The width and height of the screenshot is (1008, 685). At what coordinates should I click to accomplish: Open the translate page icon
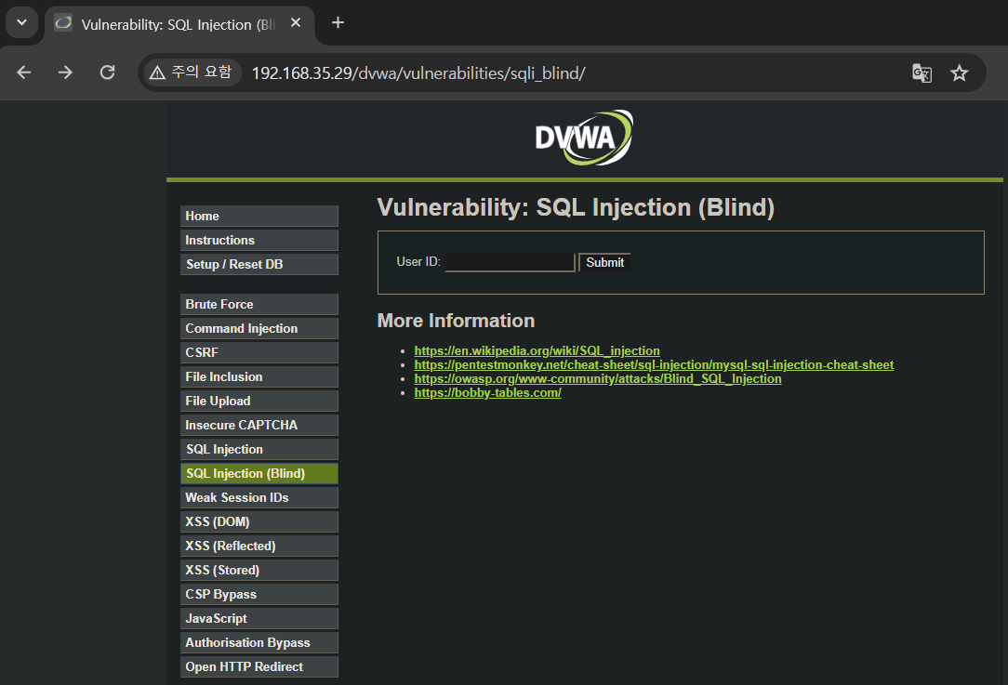[x=922, y=73]
